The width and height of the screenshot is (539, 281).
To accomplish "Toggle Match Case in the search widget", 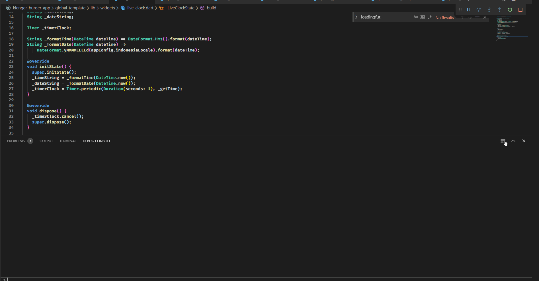I will tap(416, 17).
